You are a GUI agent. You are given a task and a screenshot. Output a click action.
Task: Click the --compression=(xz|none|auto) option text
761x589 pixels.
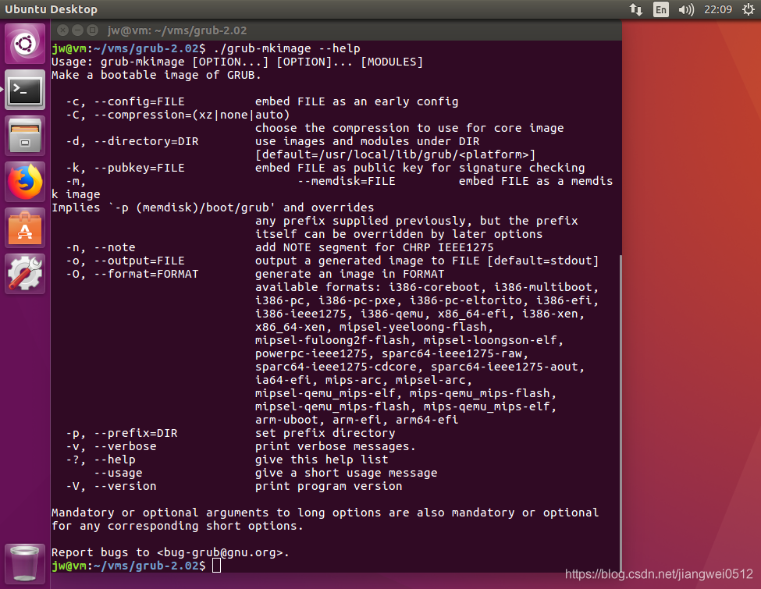point(192,115)
